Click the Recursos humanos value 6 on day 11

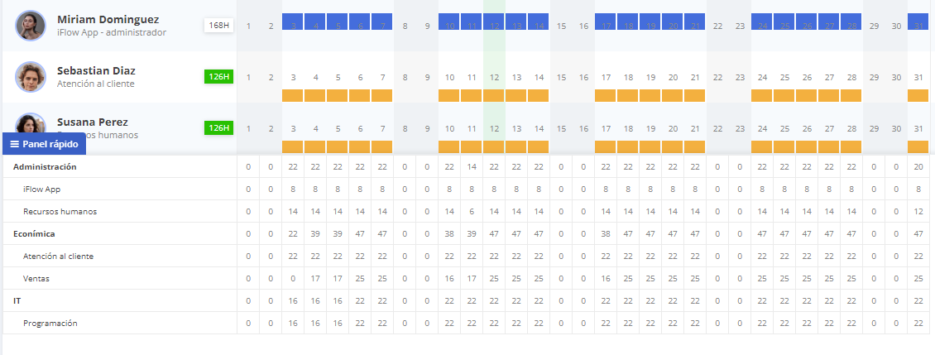(472, 212)
